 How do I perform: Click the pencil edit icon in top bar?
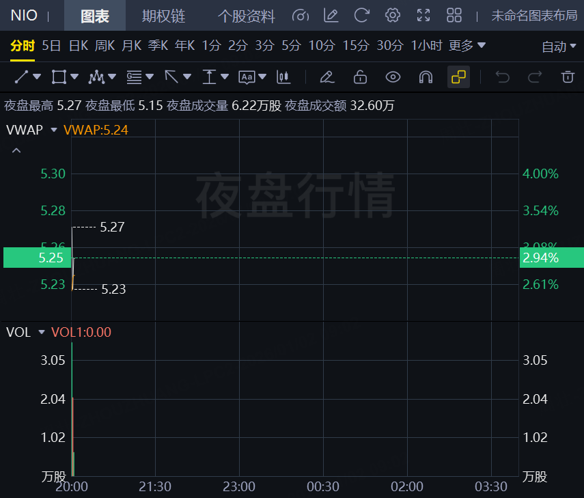(x=331, y=16)
